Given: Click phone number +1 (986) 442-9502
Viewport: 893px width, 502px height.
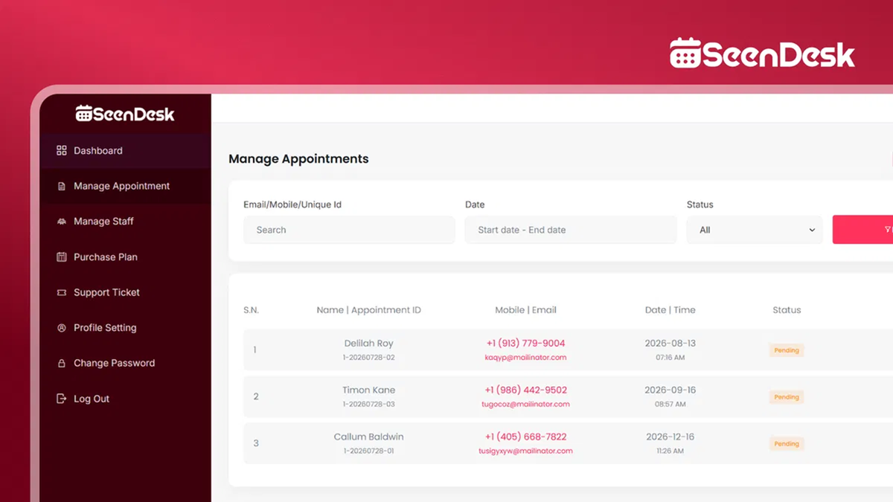Looking at the screenshot, I should (525, 390).
